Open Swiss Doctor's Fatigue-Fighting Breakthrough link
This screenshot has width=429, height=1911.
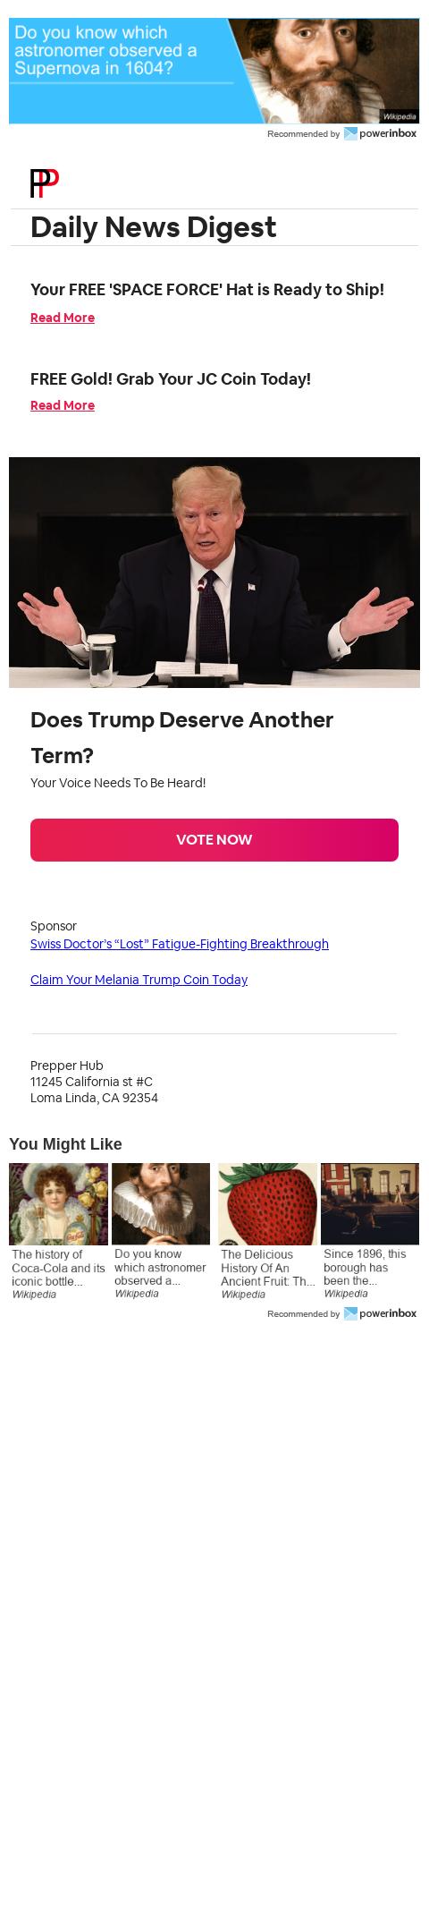point(180,944)
